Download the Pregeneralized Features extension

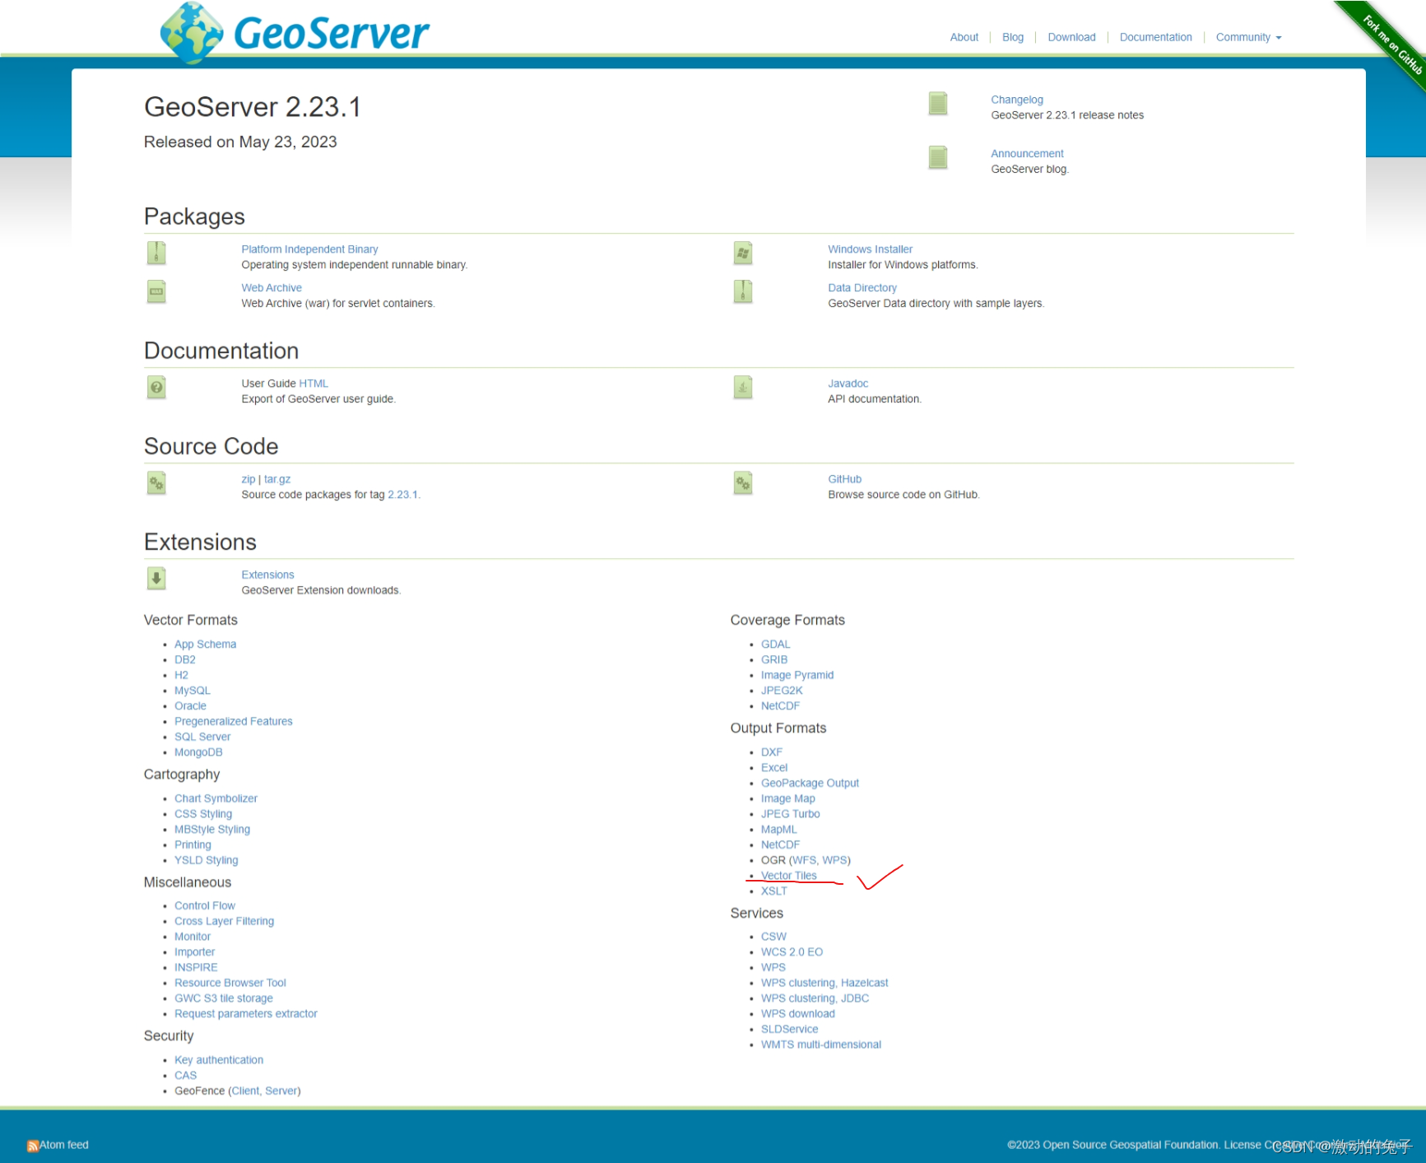point(233,722)
